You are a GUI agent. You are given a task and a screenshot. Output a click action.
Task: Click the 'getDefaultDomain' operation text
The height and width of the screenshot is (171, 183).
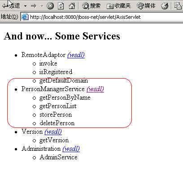[64, 80]
